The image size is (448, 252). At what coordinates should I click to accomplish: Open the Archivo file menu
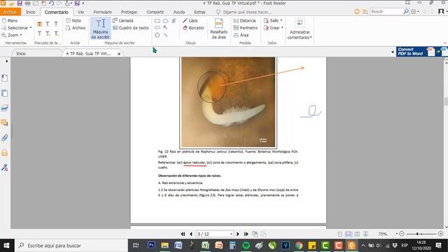(x=10, y=12)
